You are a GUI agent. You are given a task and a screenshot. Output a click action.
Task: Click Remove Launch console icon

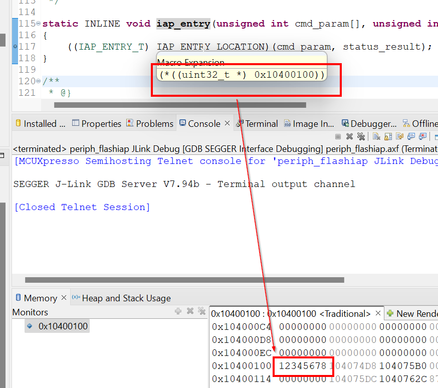click(x=349, y=136)
